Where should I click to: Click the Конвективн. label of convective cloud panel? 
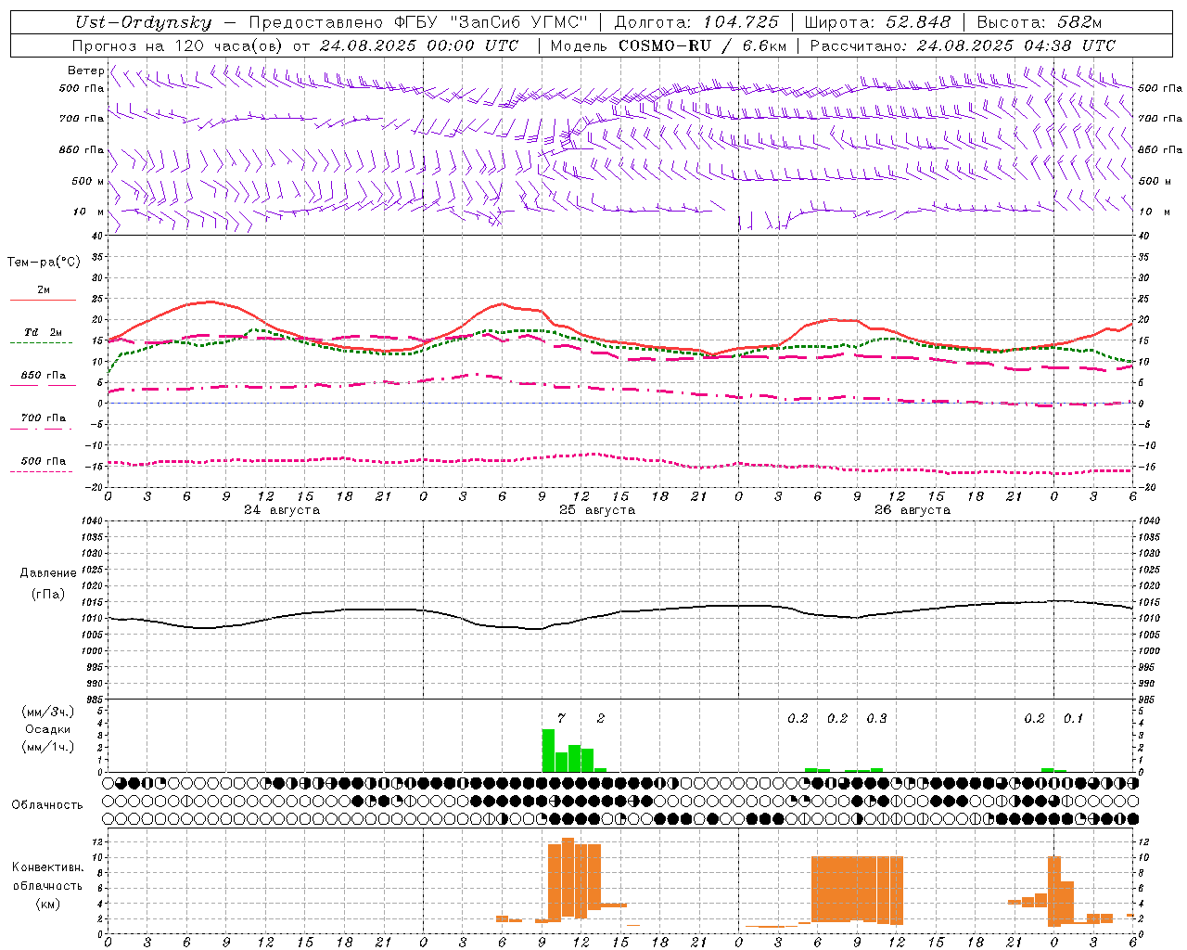(47, 867)
